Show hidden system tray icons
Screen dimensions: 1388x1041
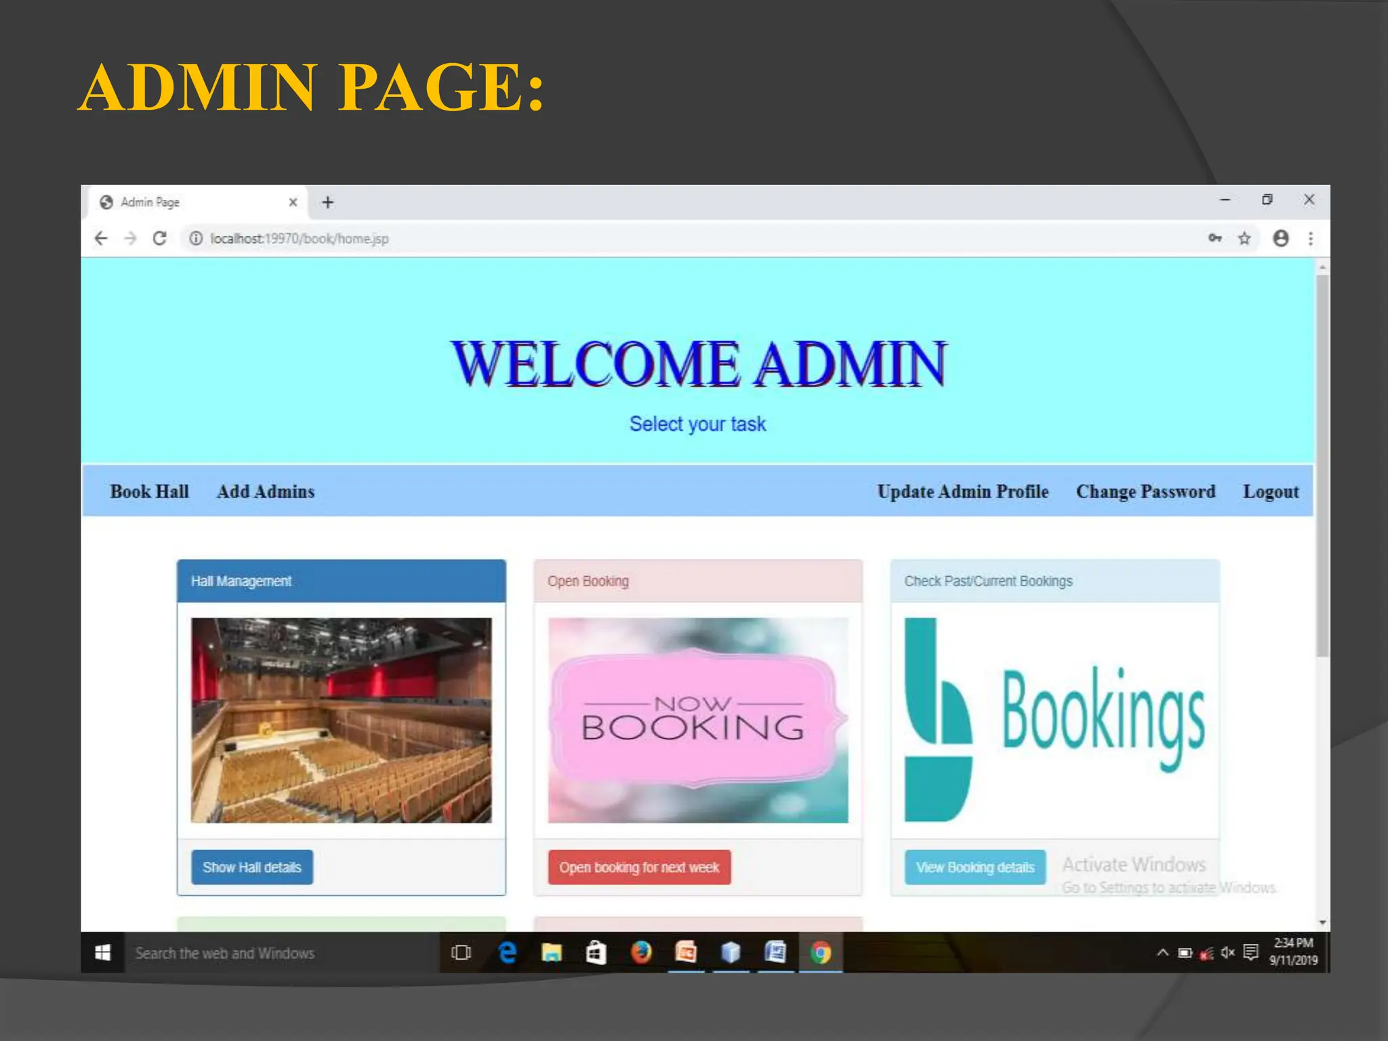(1162, 953)
